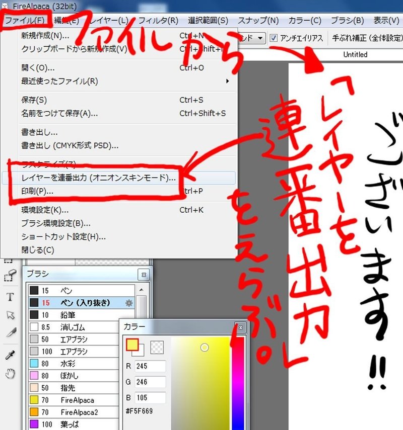Select the 50 エアブラシ brush
This screenshot has height=430, width=403.
(x=74, y=339)
